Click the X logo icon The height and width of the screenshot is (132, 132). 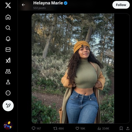point(8,5)
